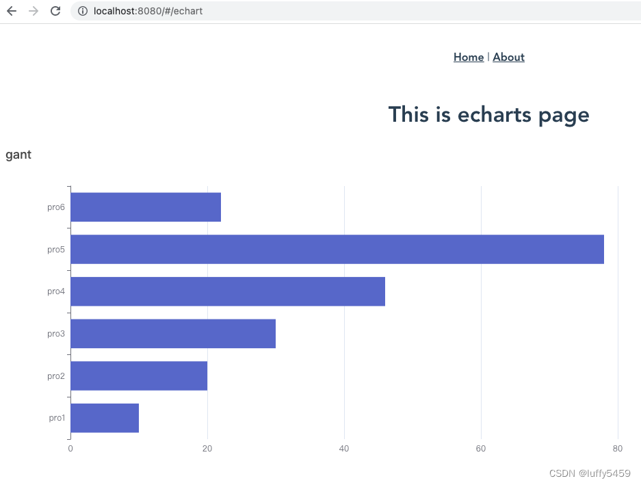The height and width of the screenshot is (485, 641).
Task: Click the site info icon
Action: coord(82,11)
